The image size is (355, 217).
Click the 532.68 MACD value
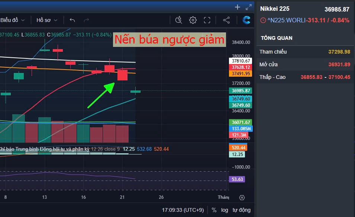144,149
